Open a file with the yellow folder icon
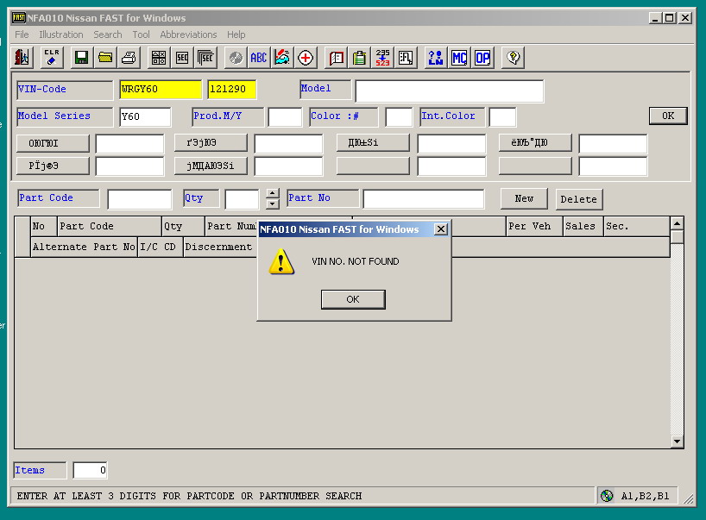The height and width of the screenshot is (520, 706). point(105,58)
